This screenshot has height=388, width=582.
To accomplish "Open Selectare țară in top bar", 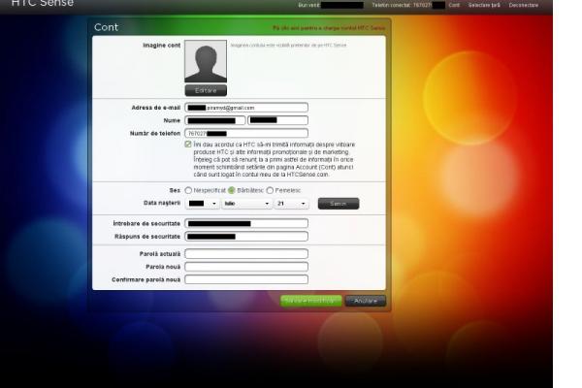I will [484, 5].
